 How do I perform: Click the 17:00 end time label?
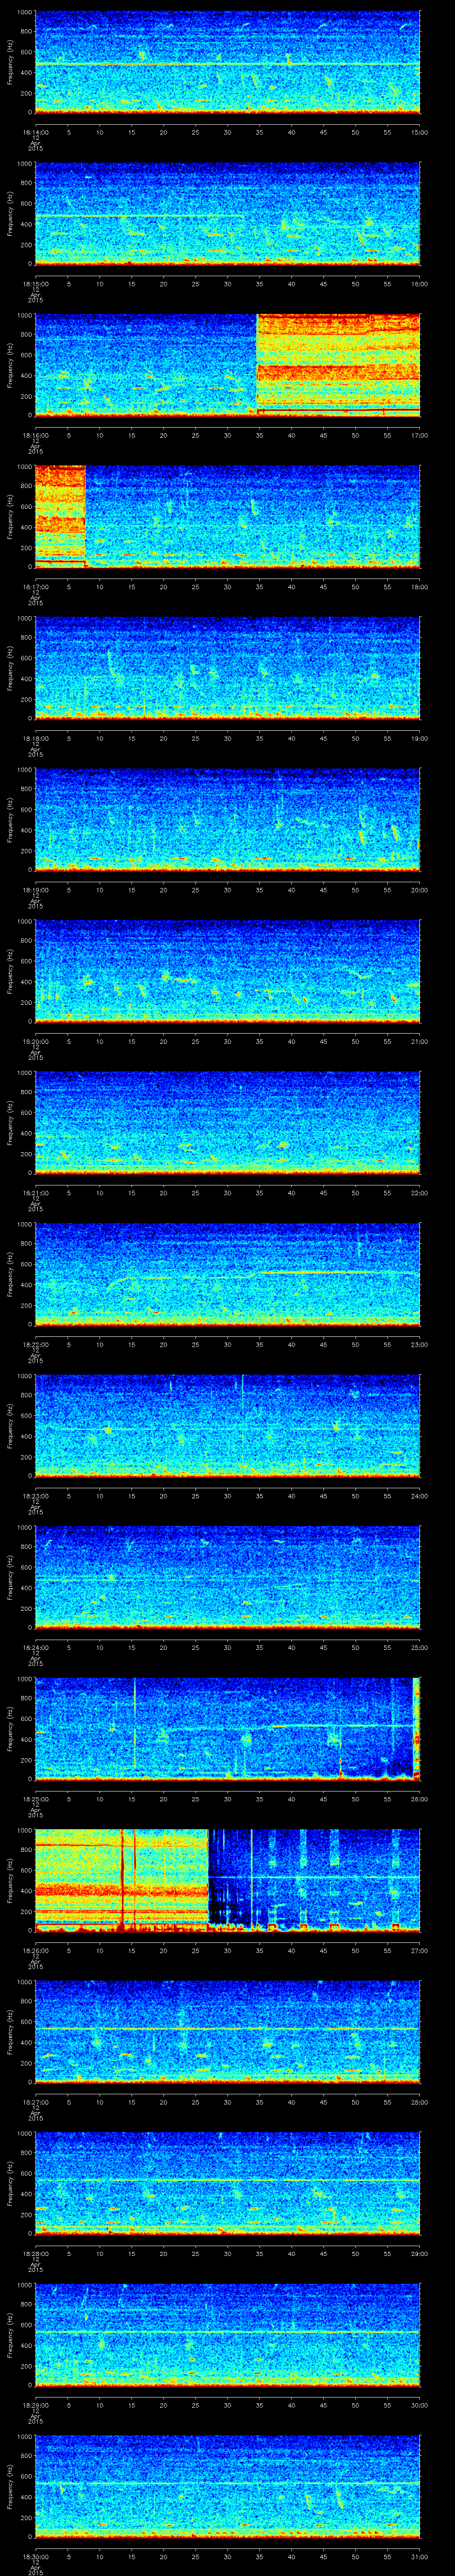pos(420,435)
